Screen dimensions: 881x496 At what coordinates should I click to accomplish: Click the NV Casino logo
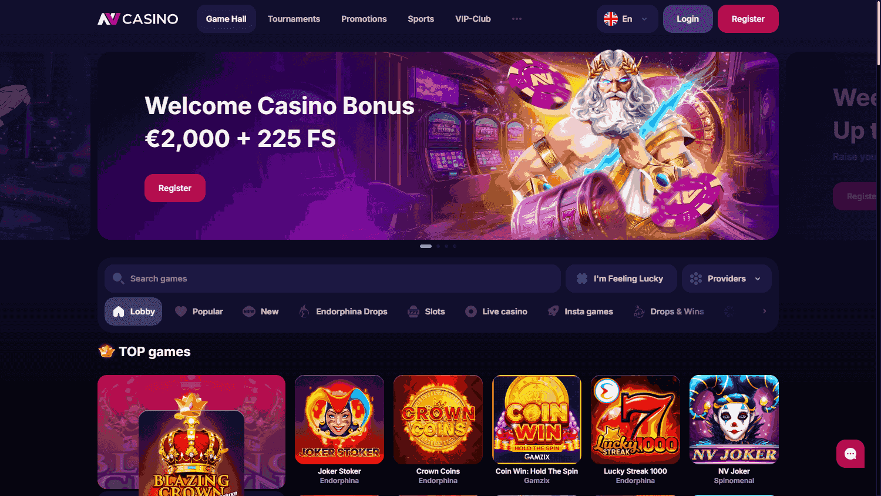pos(137,19)
